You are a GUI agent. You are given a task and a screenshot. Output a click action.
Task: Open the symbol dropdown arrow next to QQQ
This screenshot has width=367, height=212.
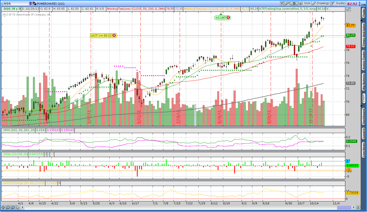[31, 4]
